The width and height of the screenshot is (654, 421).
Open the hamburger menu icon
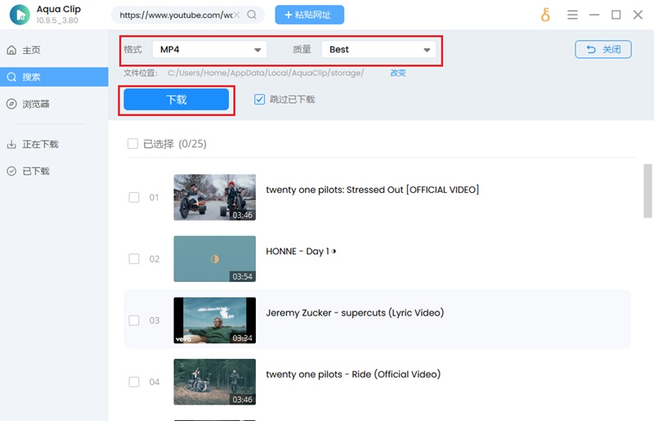(572, 15)
